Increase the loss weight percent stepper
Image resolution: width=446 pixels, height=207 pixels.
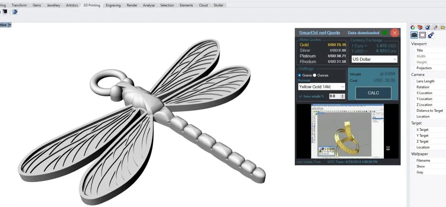coord(343,94)
